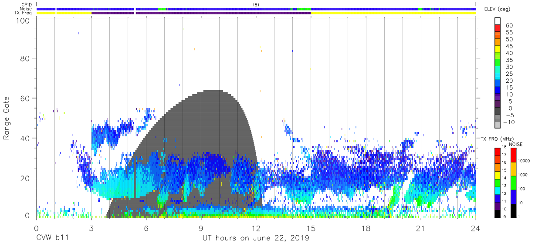Select the '45' label on ELEV colorbar
The image size is (535, 247).
509,46
